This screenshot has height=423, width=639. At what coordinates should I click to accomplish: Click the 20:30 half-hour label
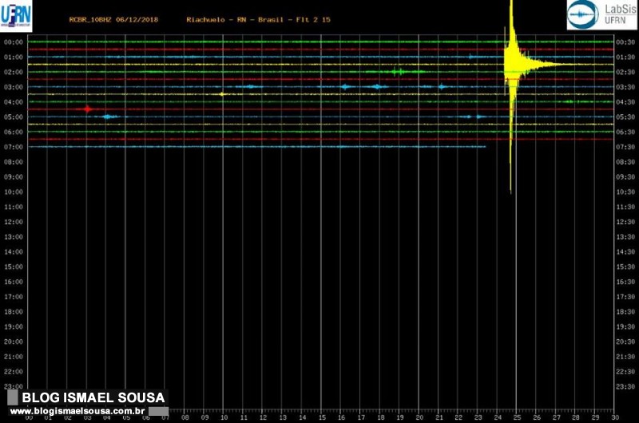625,342
